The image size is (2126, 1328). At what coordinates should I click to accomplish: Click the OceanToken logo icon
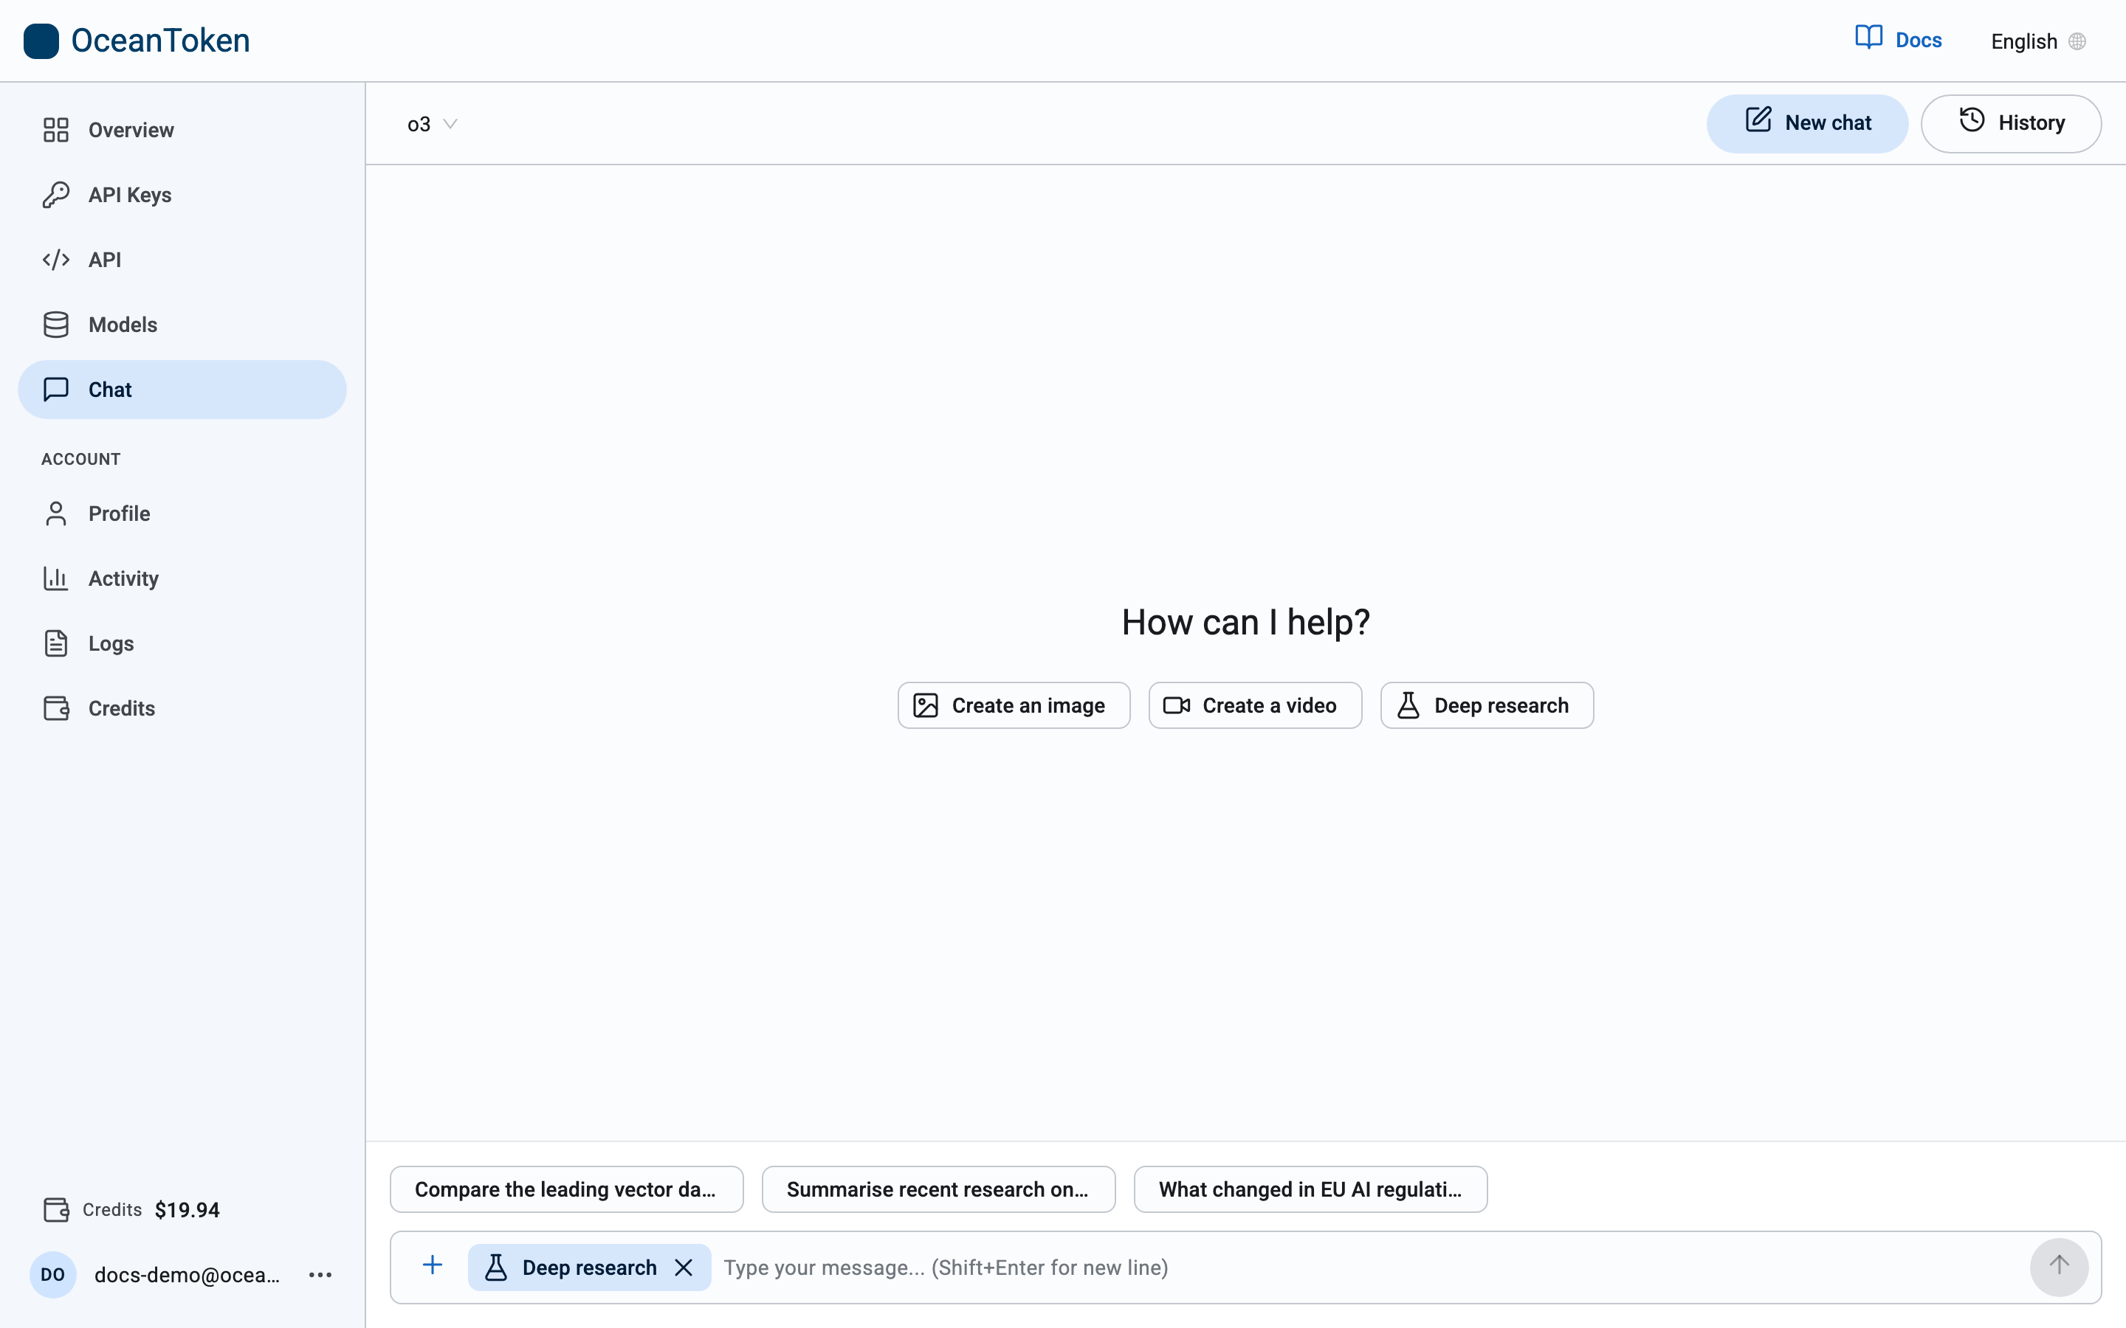coord(41,41)
